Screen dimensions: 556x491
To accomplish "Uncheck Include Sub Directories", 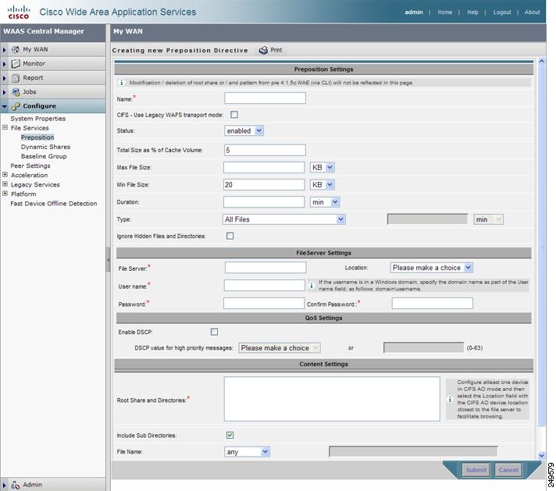I will pyautogui.click(x=230, y=435).
